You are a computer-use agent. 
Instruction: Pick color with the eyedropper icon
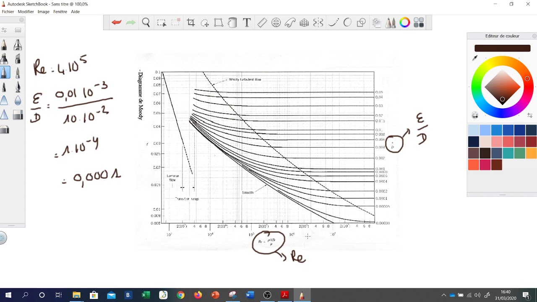click(x=475, y=58)
